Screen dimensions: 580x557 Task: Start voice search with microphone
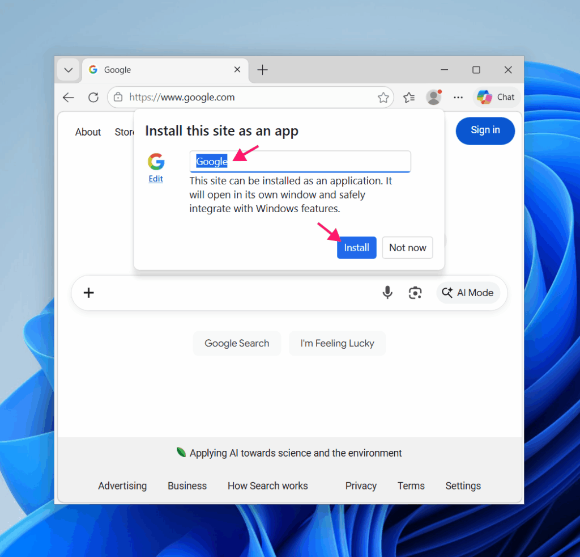point(387,293)
